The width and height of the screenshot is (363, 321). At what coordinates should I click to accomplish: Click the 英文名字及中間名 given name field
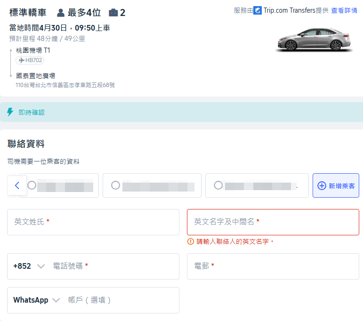click(273, 222)
